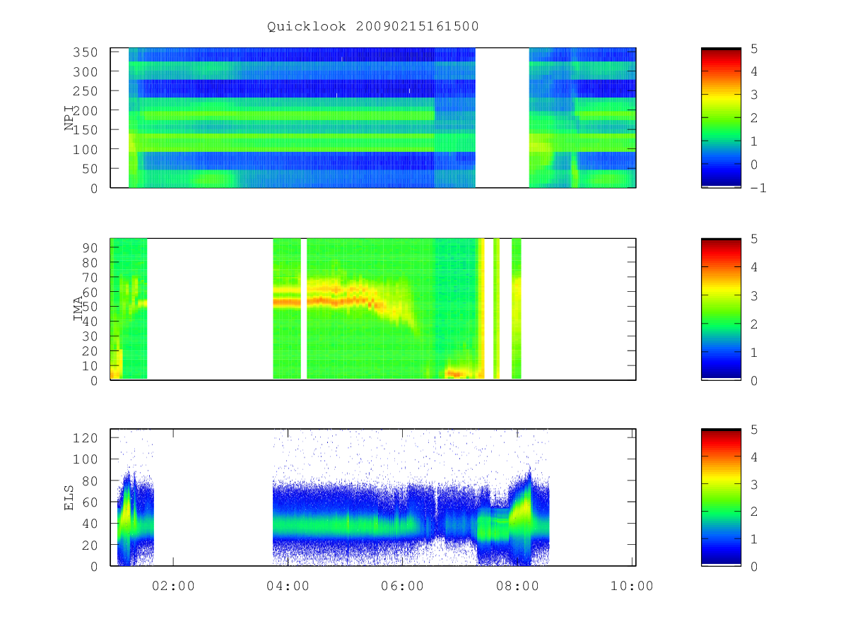Image resolution: width=848 pixels, height=636 pixels.
Task: Click the 80 tick on ELS axis
Action: point(91,481)
